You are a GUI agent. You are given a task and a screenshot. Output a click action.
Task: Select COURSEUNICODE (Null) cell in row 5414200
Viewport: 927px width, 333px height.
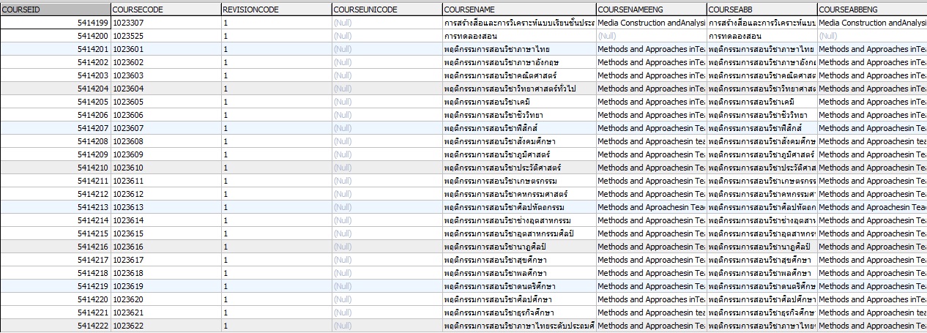(387, 36)
